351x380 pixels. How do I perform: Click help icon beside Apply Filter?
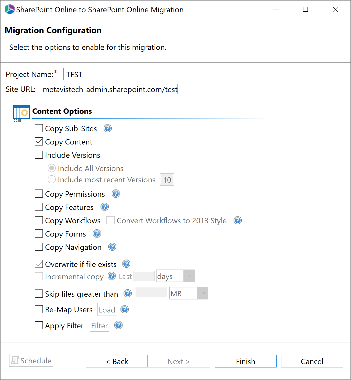(x=118, y=325)
